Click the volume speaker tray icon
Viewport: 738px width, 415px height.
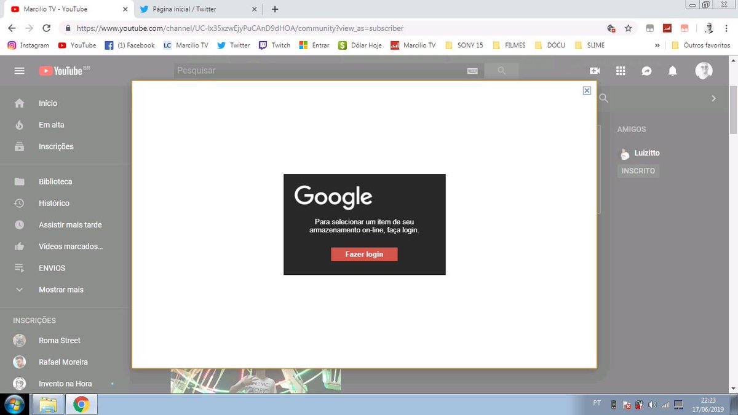click(652, 405)
